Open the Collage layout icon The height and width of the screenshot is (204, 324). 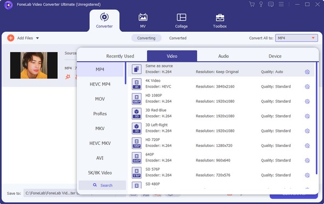[181, 17]
